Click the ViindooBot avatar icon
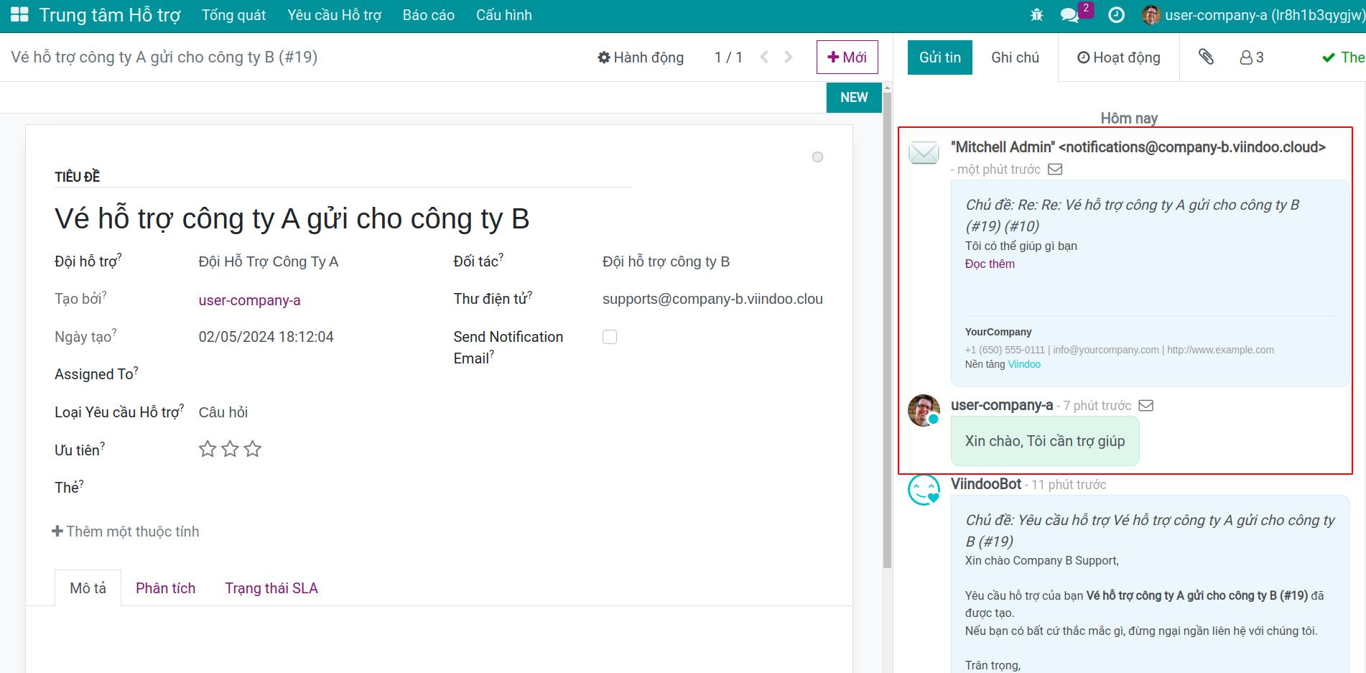 click(x=924, y=490)
